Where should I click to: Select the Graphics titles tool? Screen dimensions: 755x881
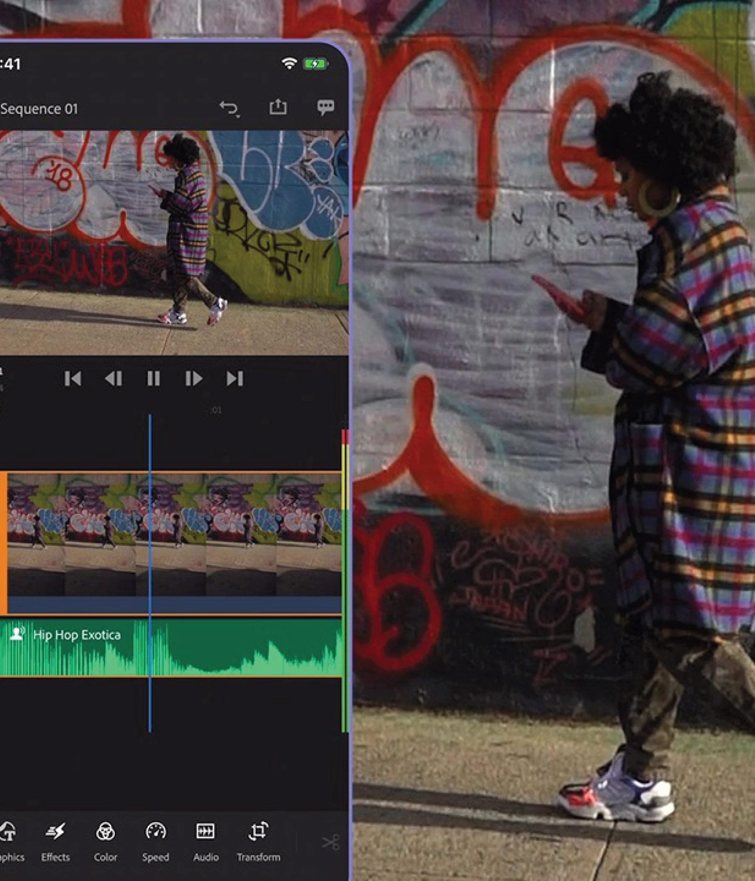8,841
